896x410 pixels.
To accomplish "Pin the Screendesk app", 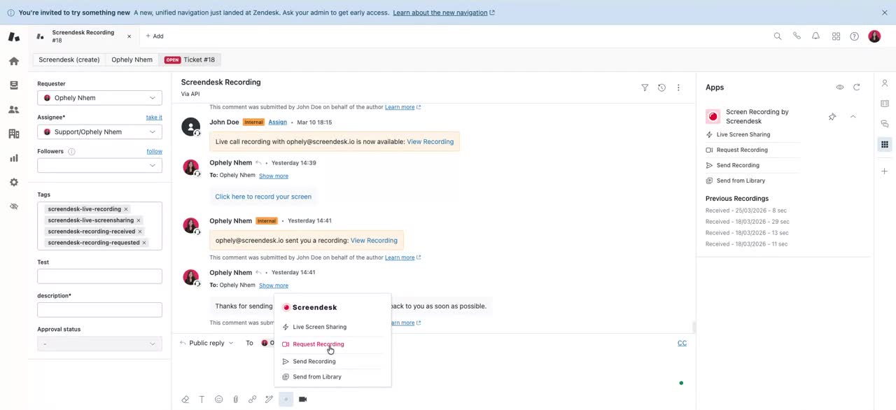I will (x=832, y=117).
